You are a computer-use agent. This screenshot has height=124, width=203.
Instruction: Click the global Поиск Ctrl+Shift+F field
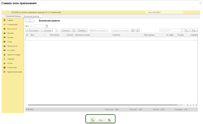(x=164, y=12)
